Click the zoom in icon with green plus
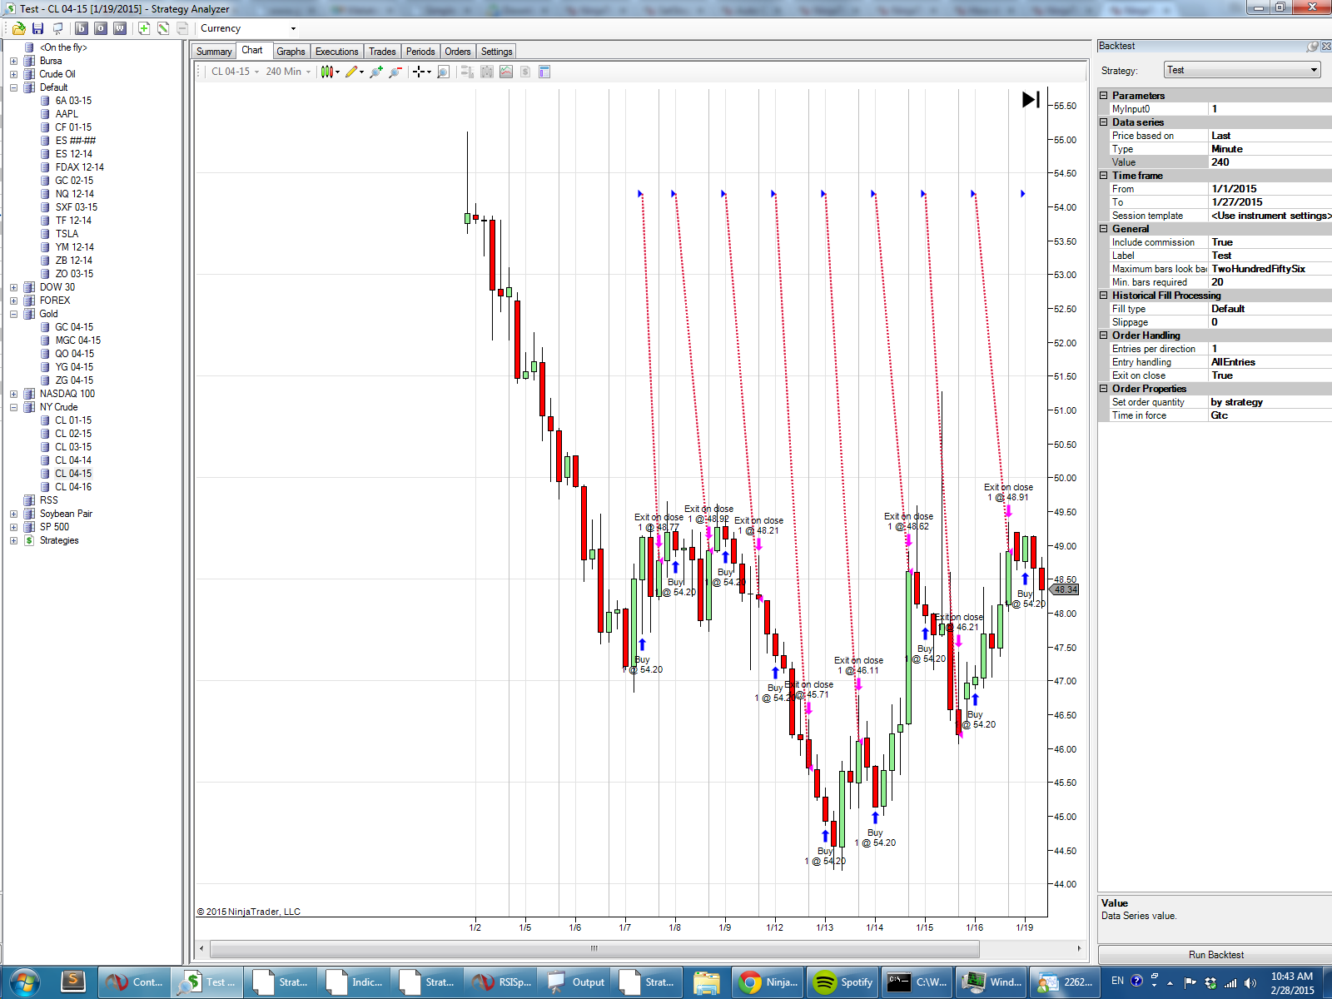Viewport: 1332px width, 999px height. [x=376, y=72]
